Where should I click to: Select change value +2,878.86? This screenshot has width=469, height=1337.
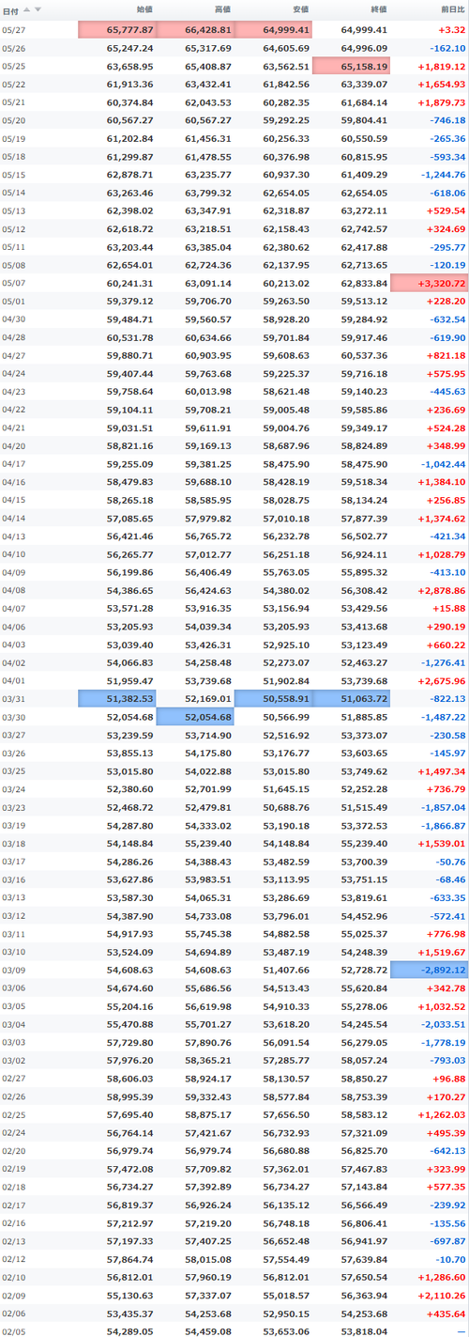(443, 592)
